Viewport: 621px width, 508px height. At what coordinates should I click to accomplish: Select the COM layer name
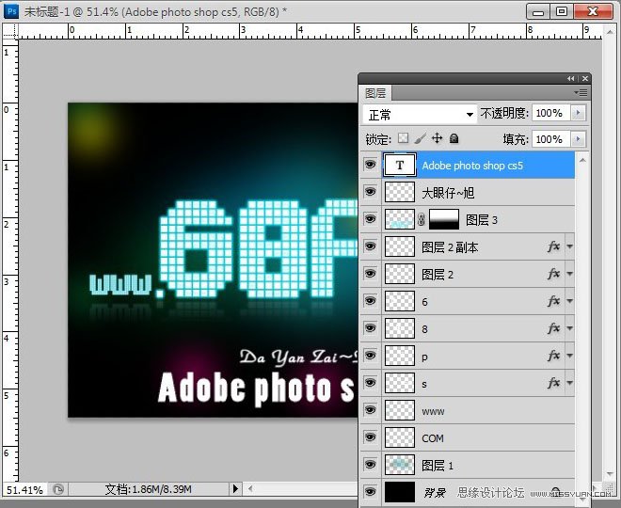pyautogui.click(x=433, y=438)
